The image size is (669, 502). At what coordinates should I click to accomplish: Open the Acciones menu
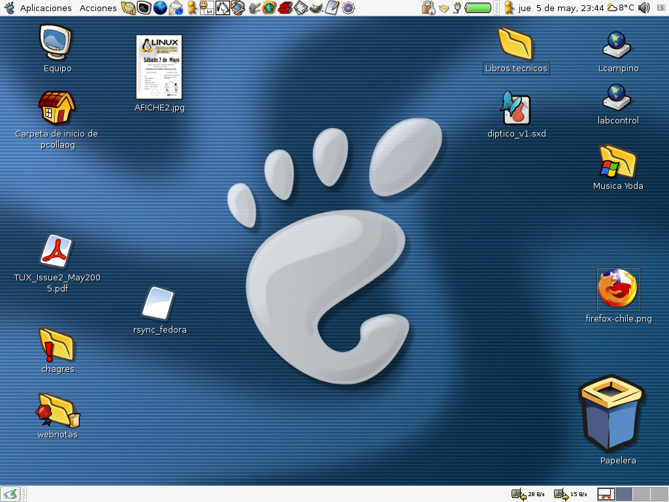click(98, 8)
